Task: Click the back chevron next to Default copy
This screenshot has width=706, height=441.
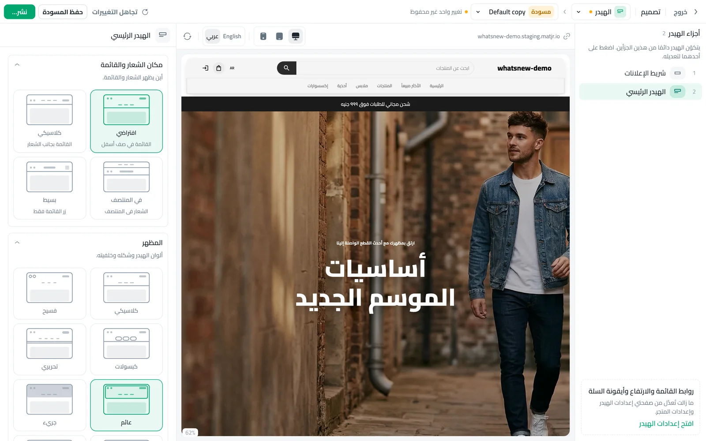Action: (x=564, y=12)
